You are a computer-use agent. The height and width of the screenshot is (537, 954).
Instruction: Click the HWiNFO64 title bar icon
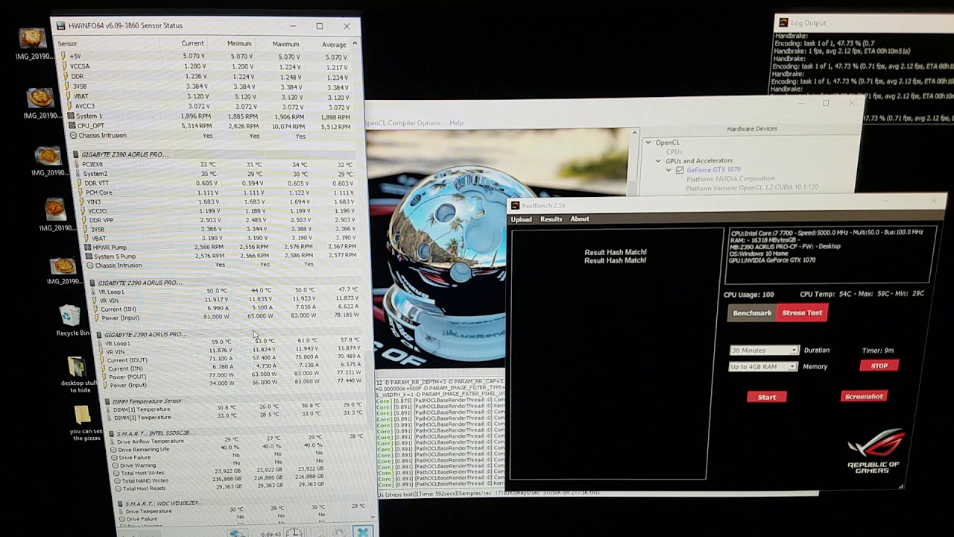point(60,26)
